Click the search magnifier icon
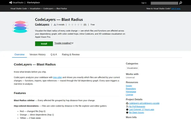191x119 pixels. coord(181,3)
